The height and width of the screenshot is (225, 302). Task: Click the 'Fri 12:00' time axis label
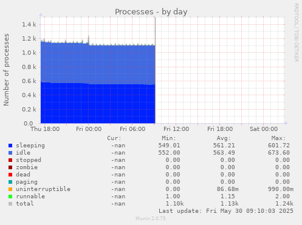tap(176, 129)
